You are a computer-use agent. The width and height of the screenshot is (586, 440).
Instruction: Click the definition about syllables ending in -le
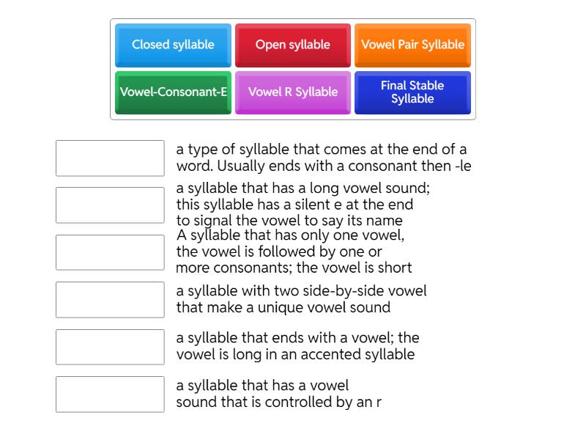[322, 156]
